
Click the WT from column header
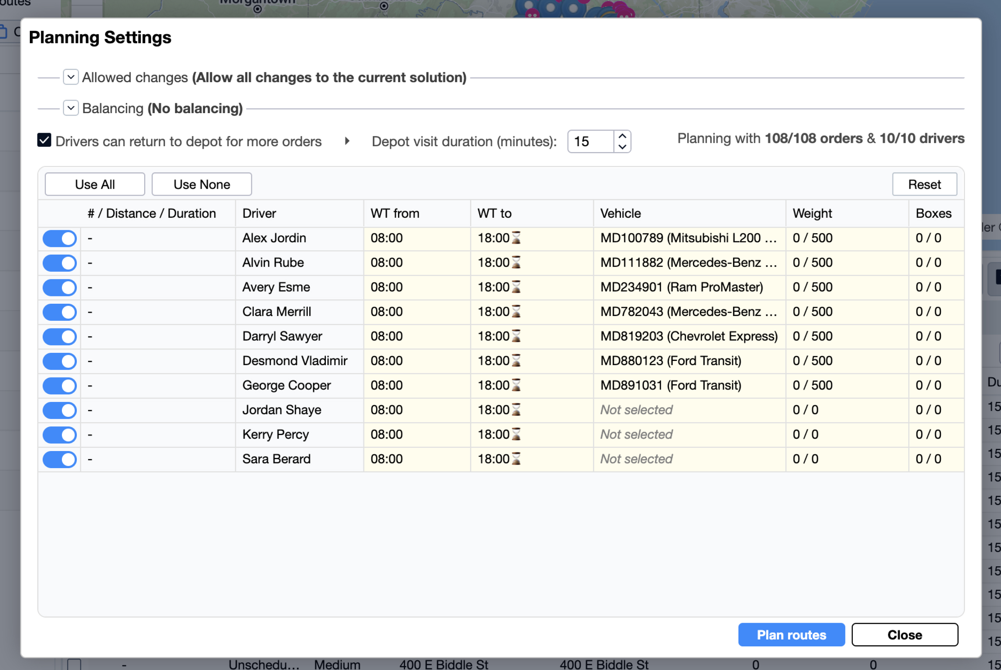417,213
